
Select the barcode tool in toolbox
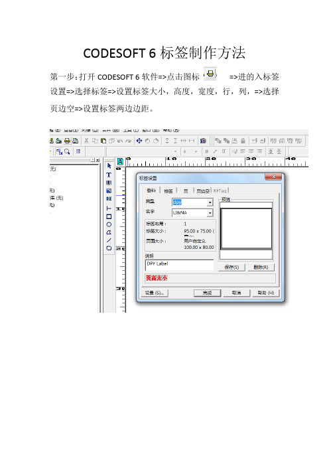coord(109,183)
